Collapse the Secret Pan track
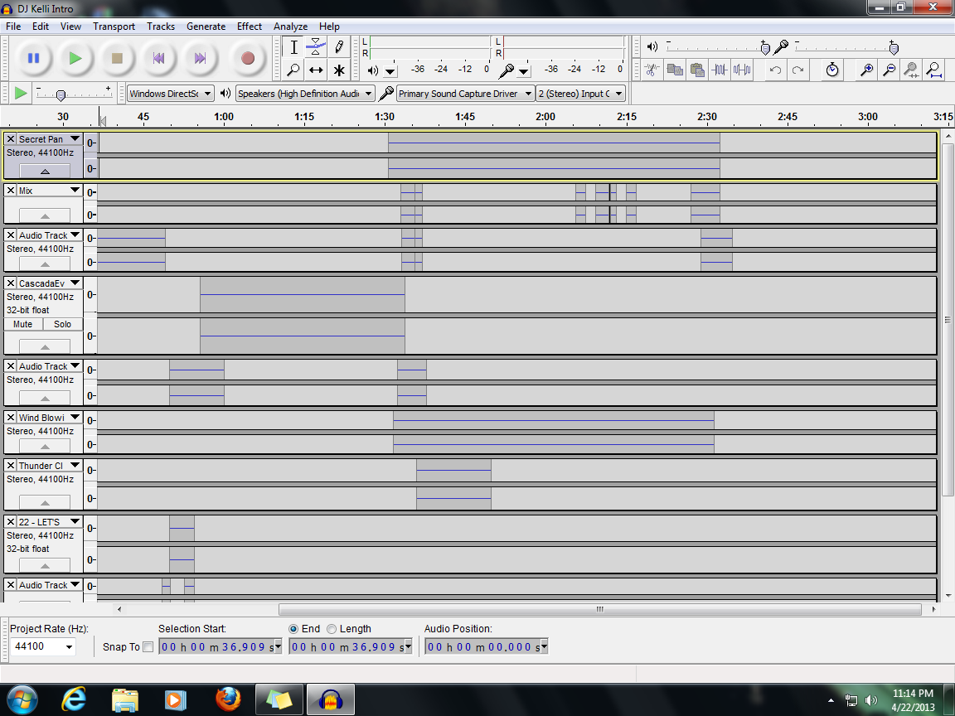This screenshot has height=716, width=955. click(45, 171)
